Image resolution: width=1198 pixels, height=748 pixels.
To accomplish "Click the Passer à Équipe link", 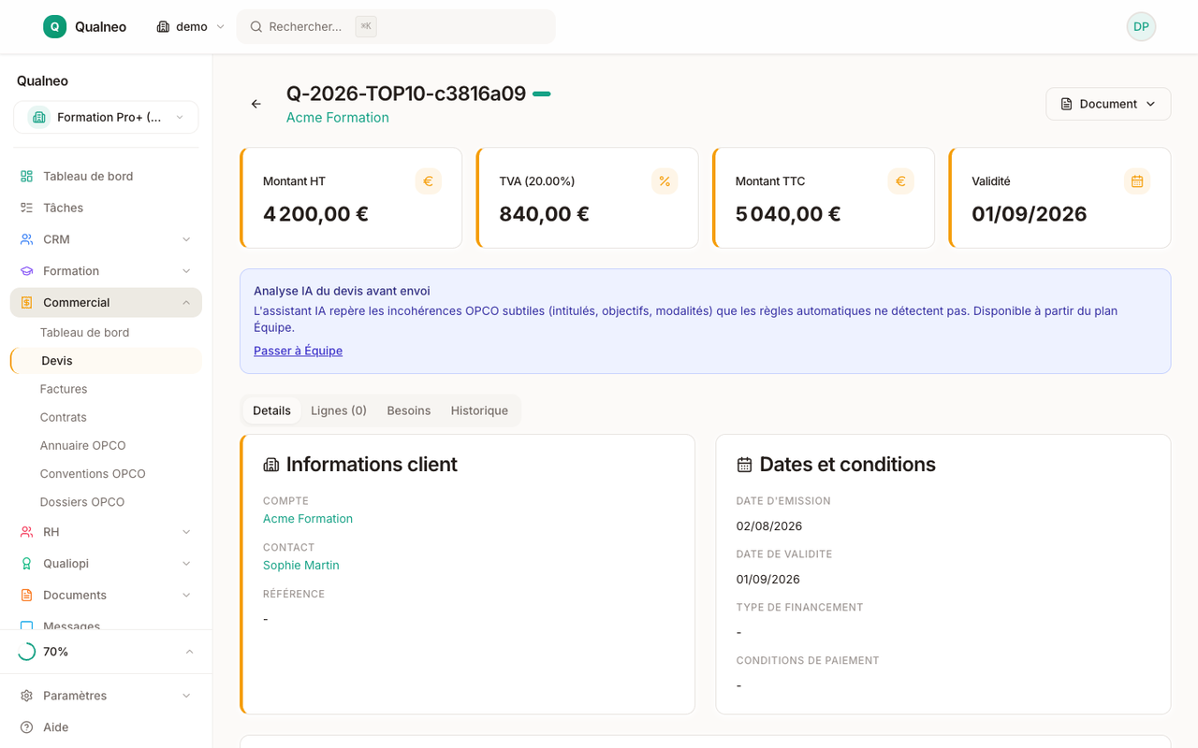I will point(298,351).
